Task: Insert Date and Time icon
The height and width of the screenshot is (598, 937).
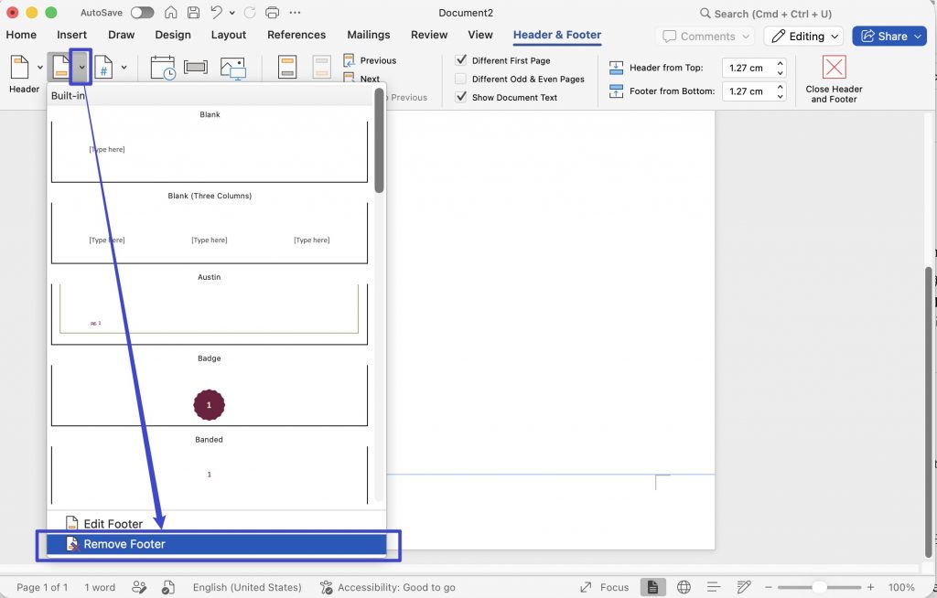Action: click(x=163, y=68)
